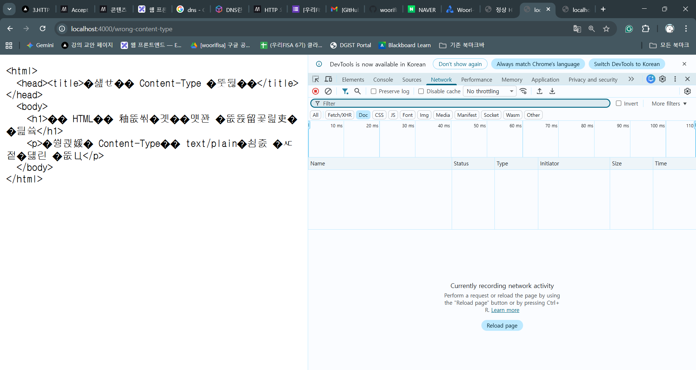Viewport: 696px width, 370px height.
Task: Open the 기존 북마크바 bookmarks folder
Action: click(461, 45)
